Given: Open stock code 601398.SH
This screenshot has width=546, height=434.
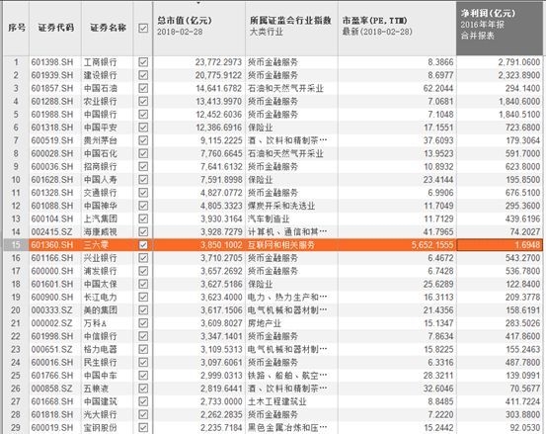Looking at the screenshot, I should [52, 62].
